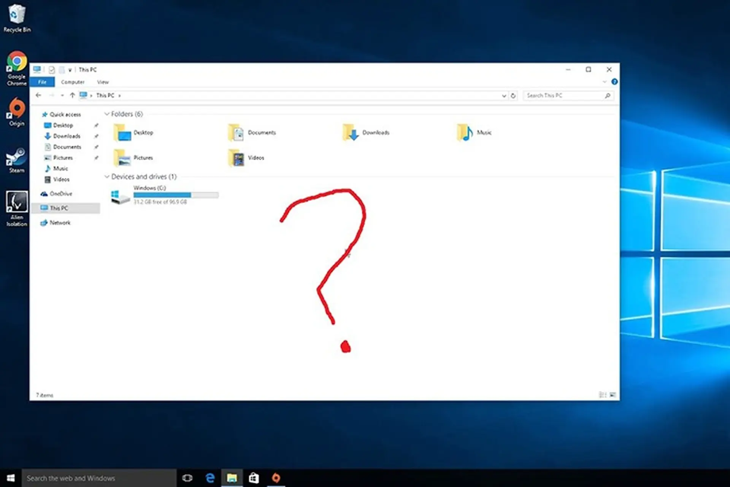
Task: Collapse the Devices and drives section
Action: pyautogui.click(x=107, y=177)
